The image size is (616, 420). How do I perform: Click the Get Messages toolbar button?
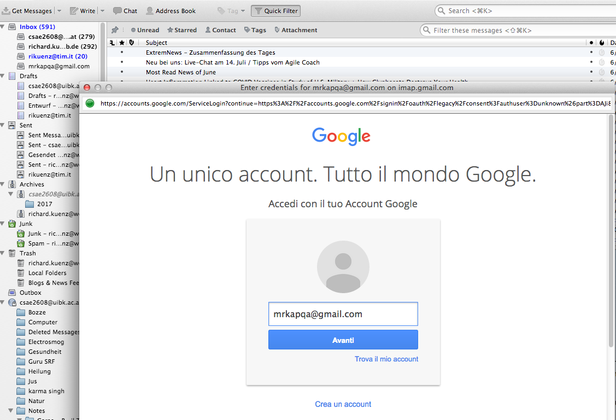(27, 10)
